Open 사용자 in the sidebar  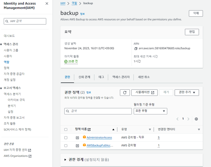pyautogui.click(x=8, y=56)
